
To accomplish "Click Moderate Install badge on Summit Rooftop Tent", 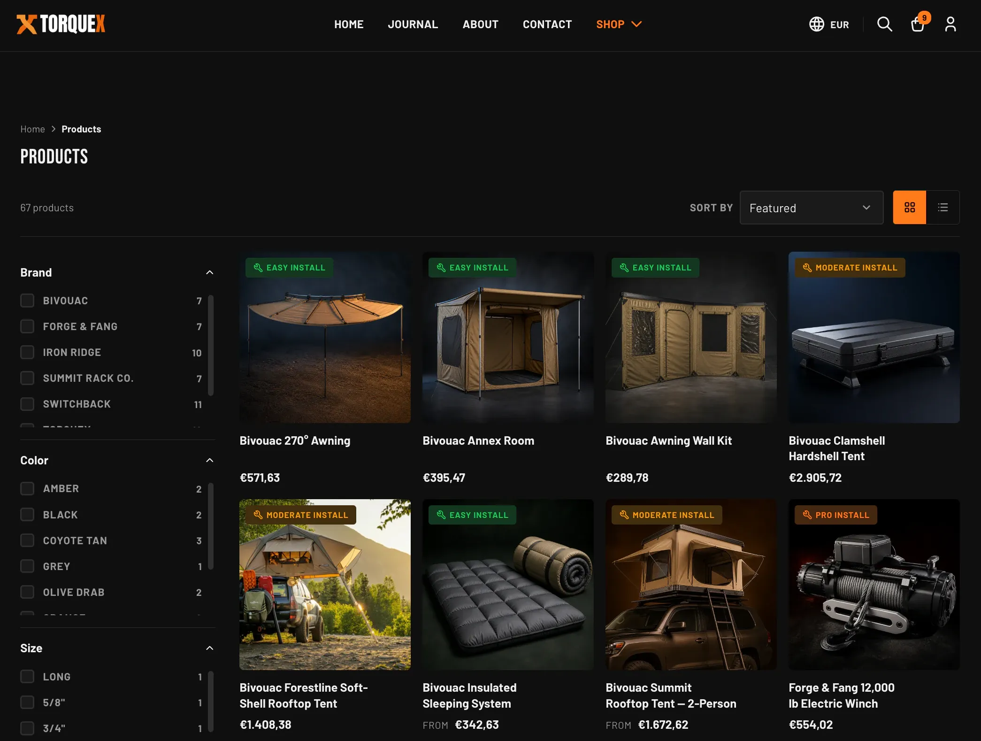I will 667,515.
